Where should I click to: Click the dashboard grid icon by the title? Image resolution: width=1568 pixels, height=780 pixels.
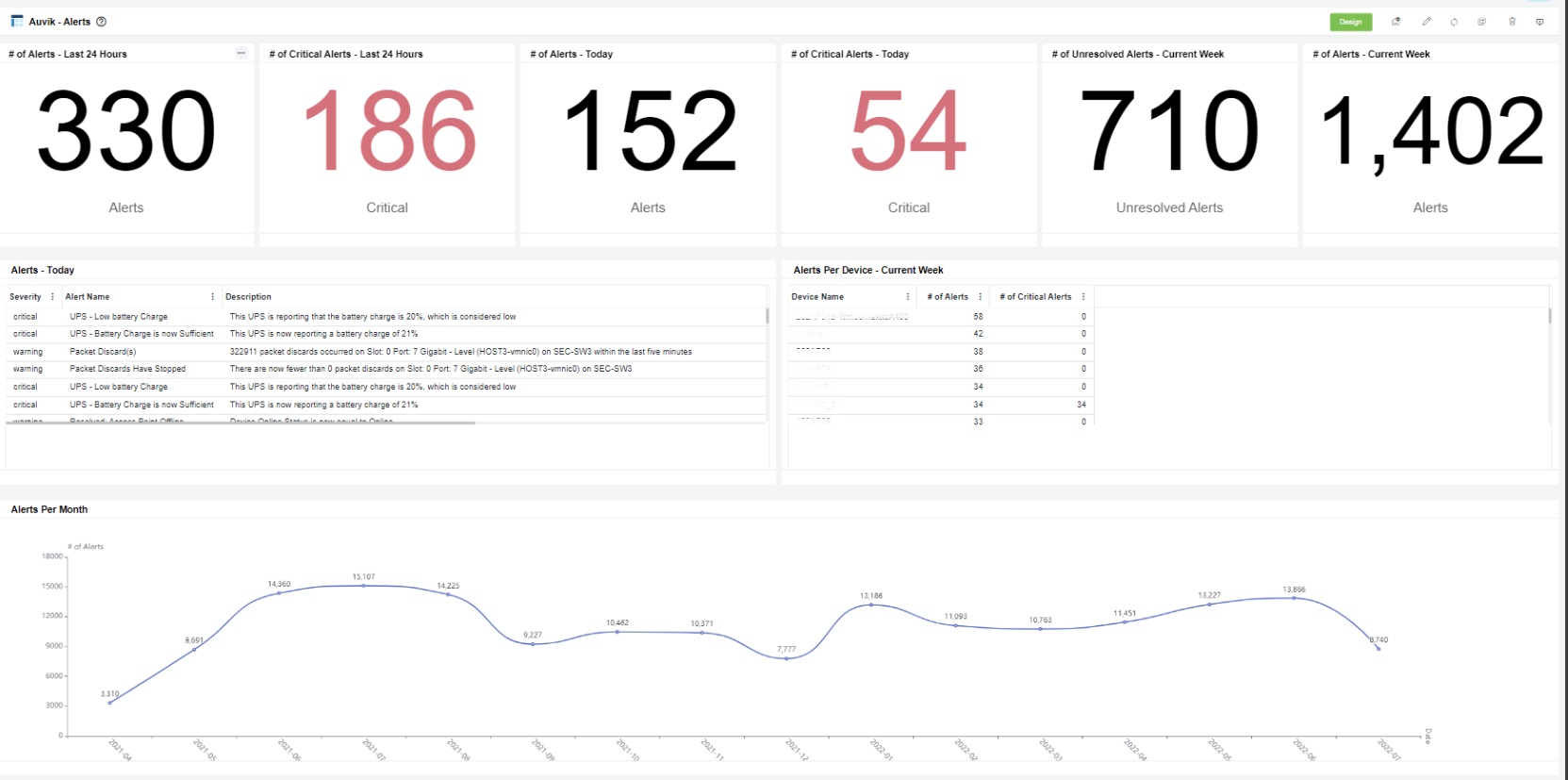[x=17, y=21]
